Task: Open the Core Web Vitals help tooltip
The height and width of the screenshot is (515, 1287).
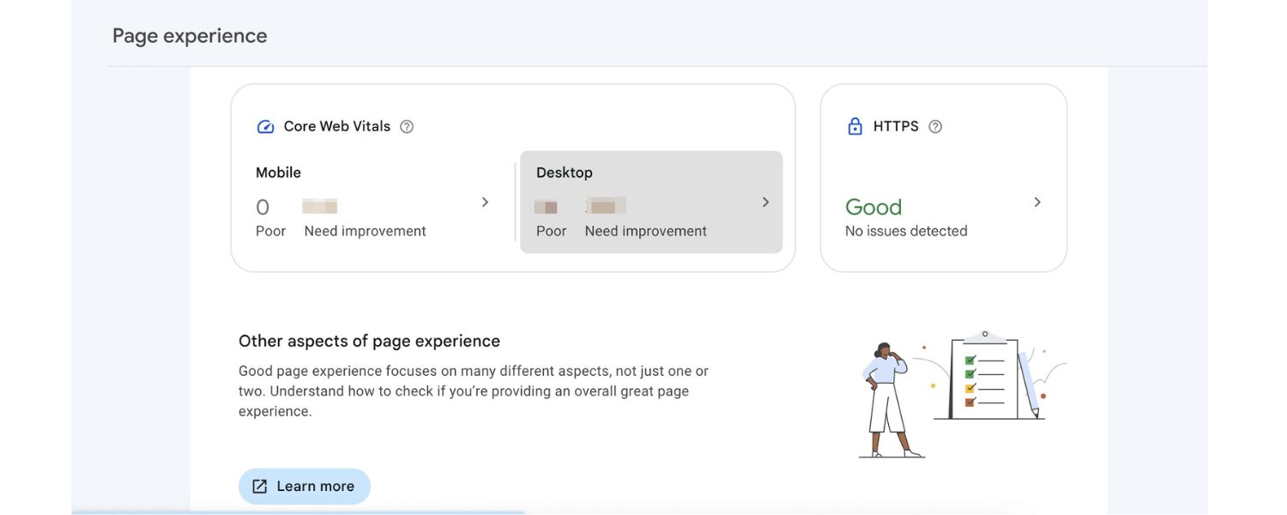Action: [x=407, y=125]
